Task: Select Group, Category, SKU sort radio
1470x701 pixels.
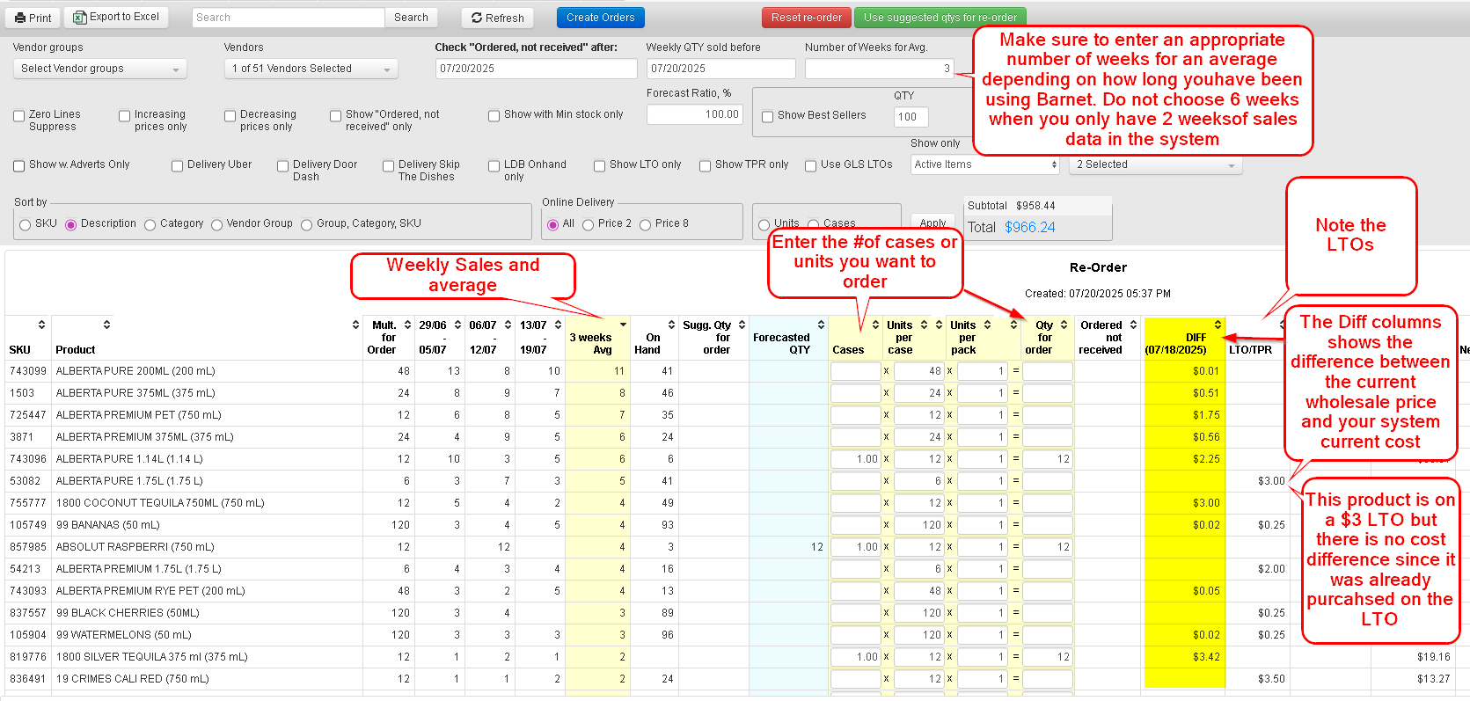Action: tap(306, 225)
